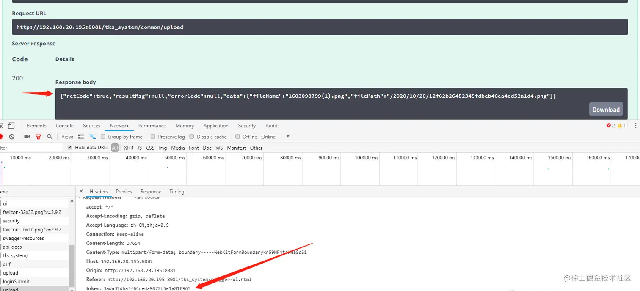Select the loginSubmit request row
This screenshot has height=291, width=640.
34,282
